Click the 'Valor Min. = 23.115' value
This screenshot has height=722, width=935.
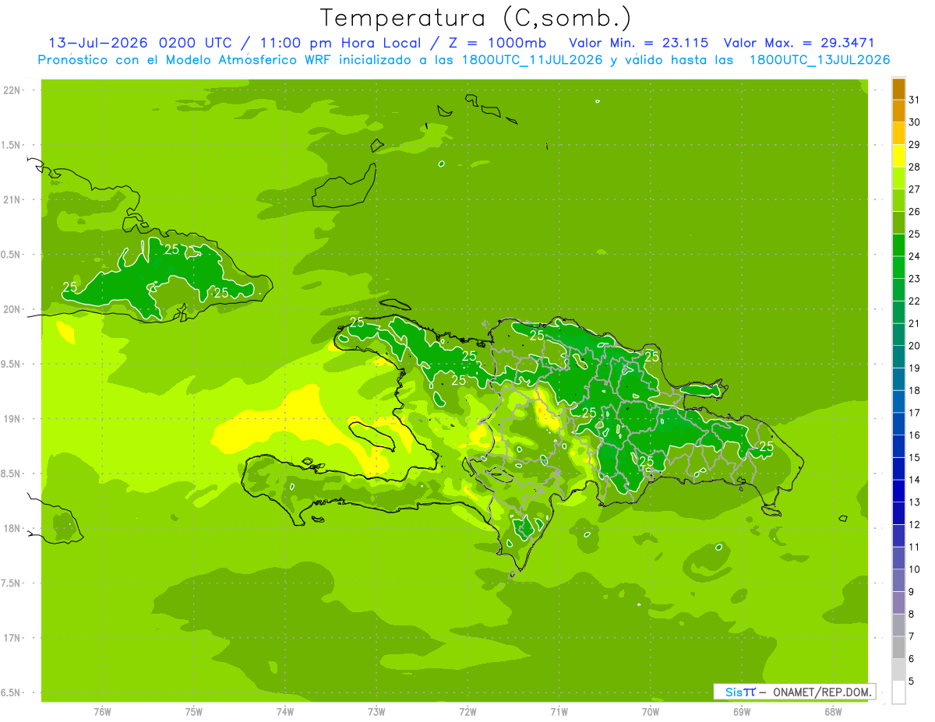[639, 43]
